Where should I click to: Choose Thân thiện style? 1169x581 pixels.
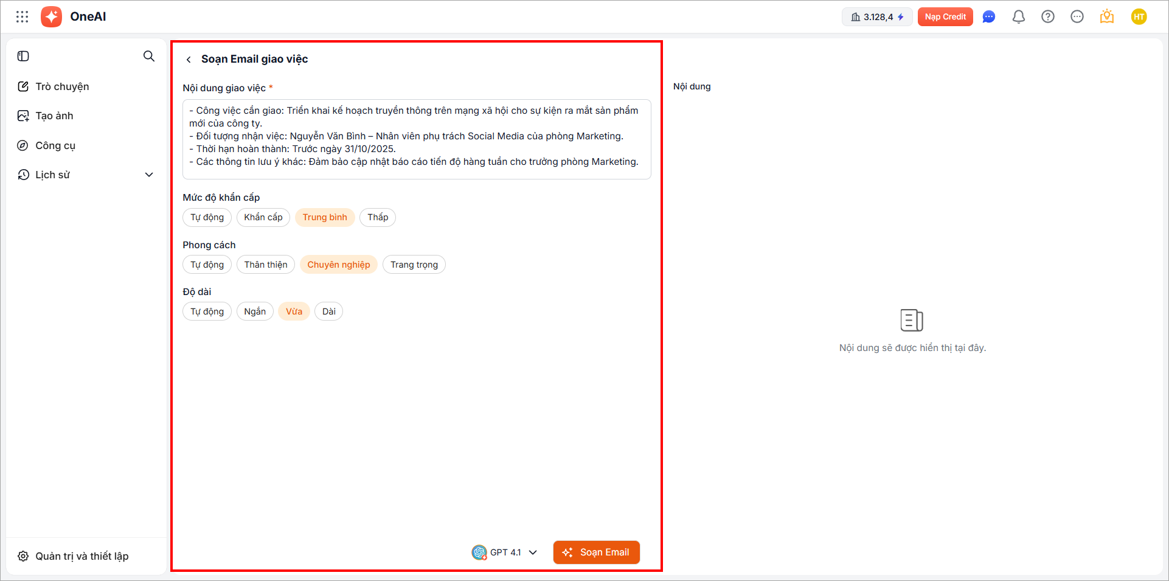point(266,265)
